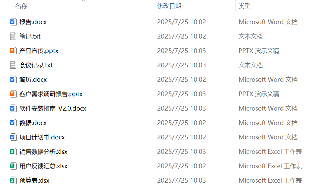Select the text file icon for 笔记.txt
The width and height of the screenshot is (330, 192).
(x=13, y=37)
